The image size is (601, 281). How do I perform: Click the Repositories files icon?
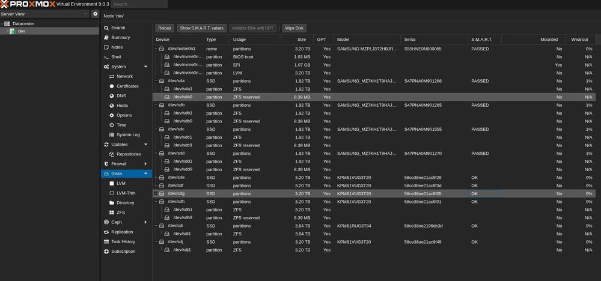(112, 154)
